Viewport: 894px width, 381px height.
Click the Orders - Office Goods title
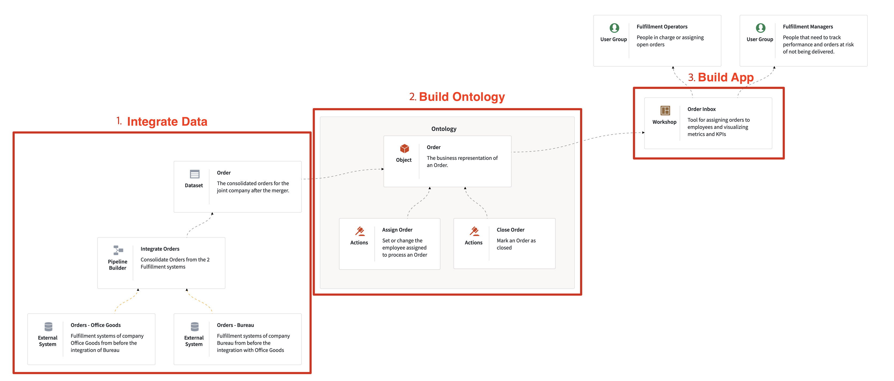[x=95, y=325]
